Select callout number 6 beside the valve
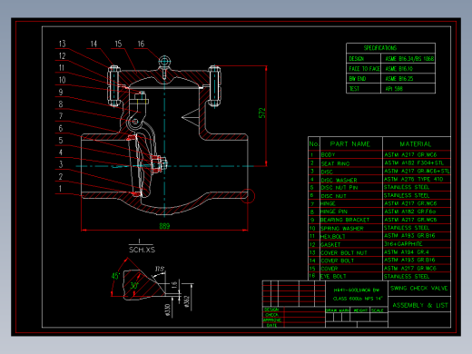Screen dimensions: 472x354 (61, 128)
